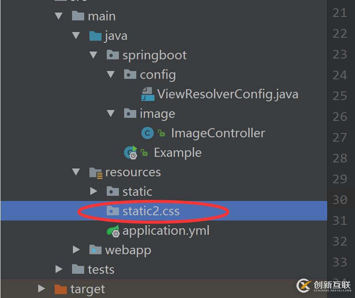355x298 pixels.
Task: Click the blue java source folder icon
Action: tap(95, 36)
